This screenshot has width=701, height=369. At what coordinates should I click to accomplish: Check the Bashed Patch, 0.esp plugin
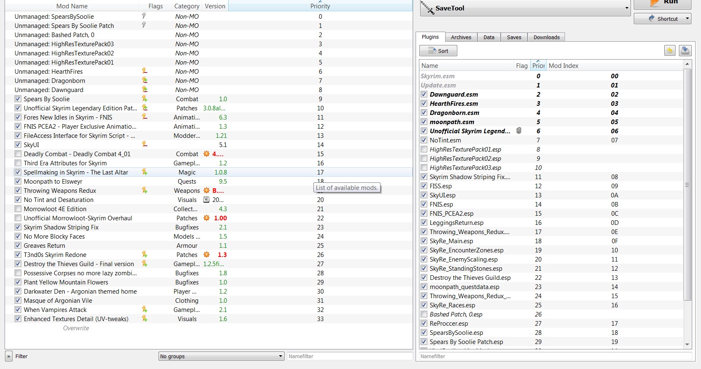(x=424, y=314)
